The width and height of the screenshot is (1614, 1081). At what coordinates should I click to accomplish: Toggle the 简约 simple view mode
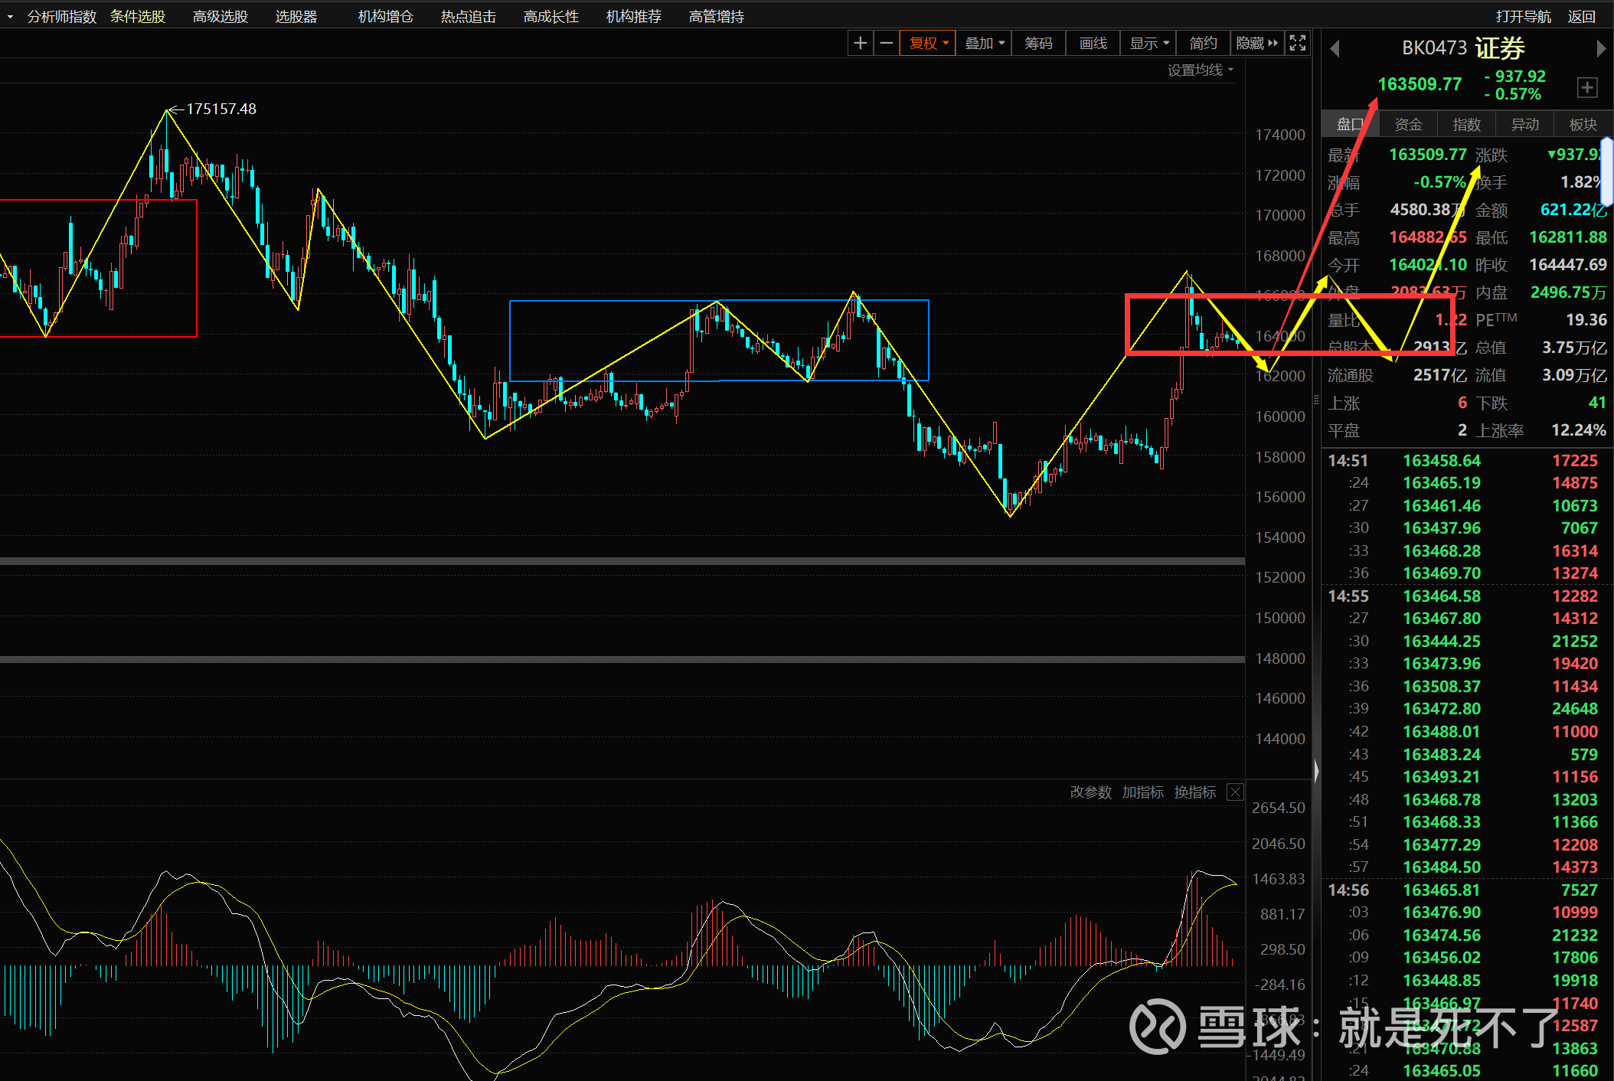tap(1203, 44)
